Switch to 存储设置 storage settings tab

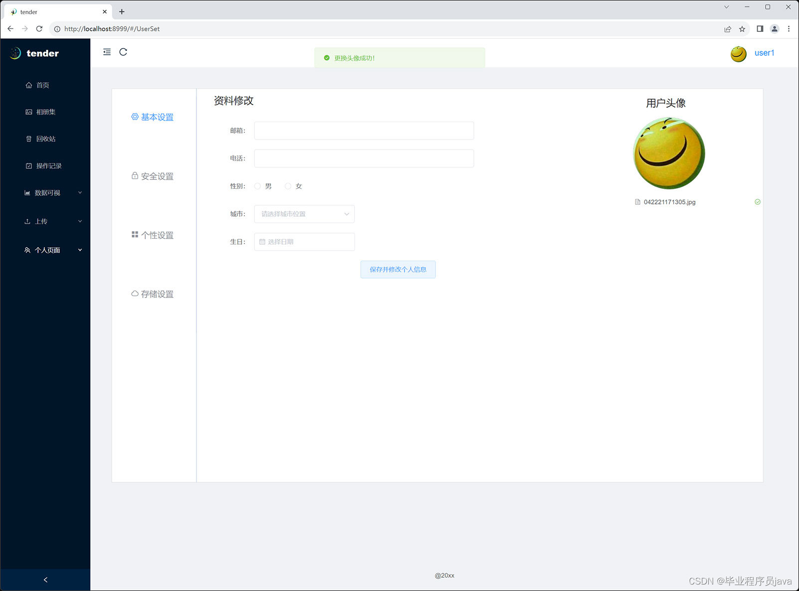point(153,294)
